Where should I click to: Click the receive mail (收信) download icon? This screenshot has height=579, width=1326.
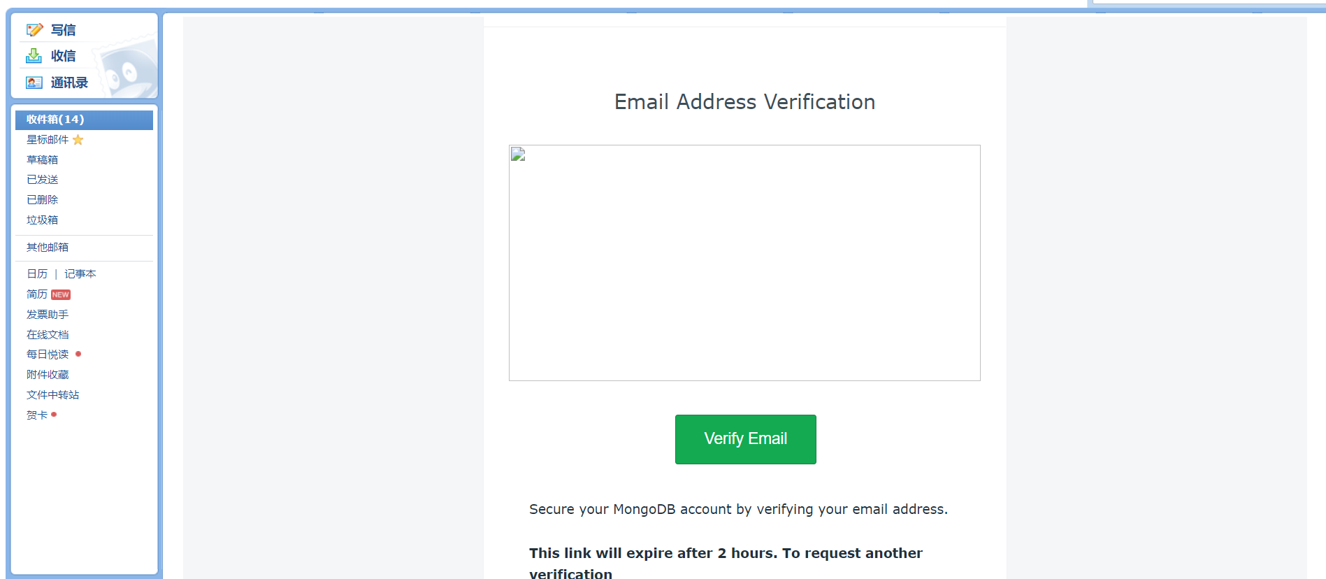pos(34,56)
